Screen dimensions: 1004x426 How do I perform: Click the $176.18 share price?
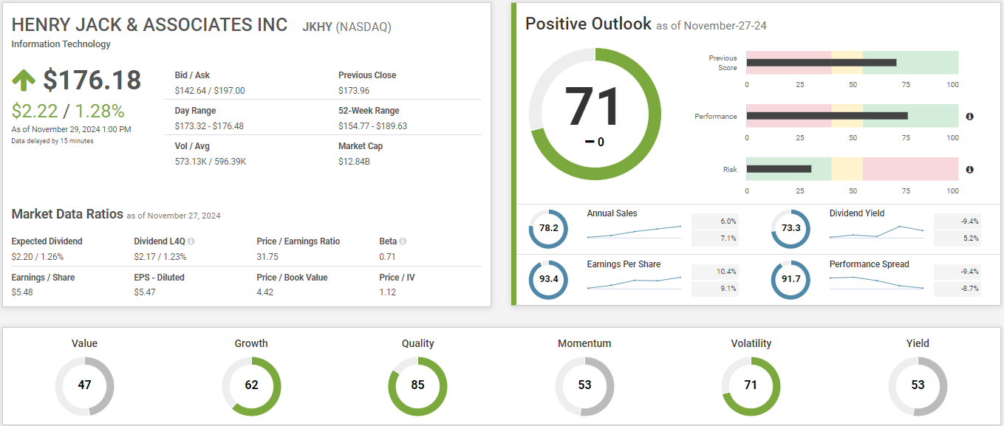[x=92, y=80]
